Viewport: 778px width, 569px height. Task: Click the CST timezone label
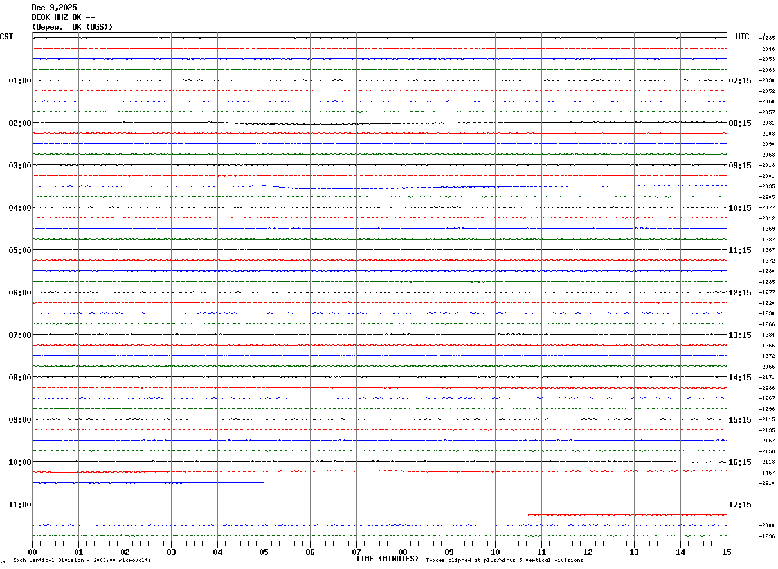pyautogui.click(x=6, y=37)
